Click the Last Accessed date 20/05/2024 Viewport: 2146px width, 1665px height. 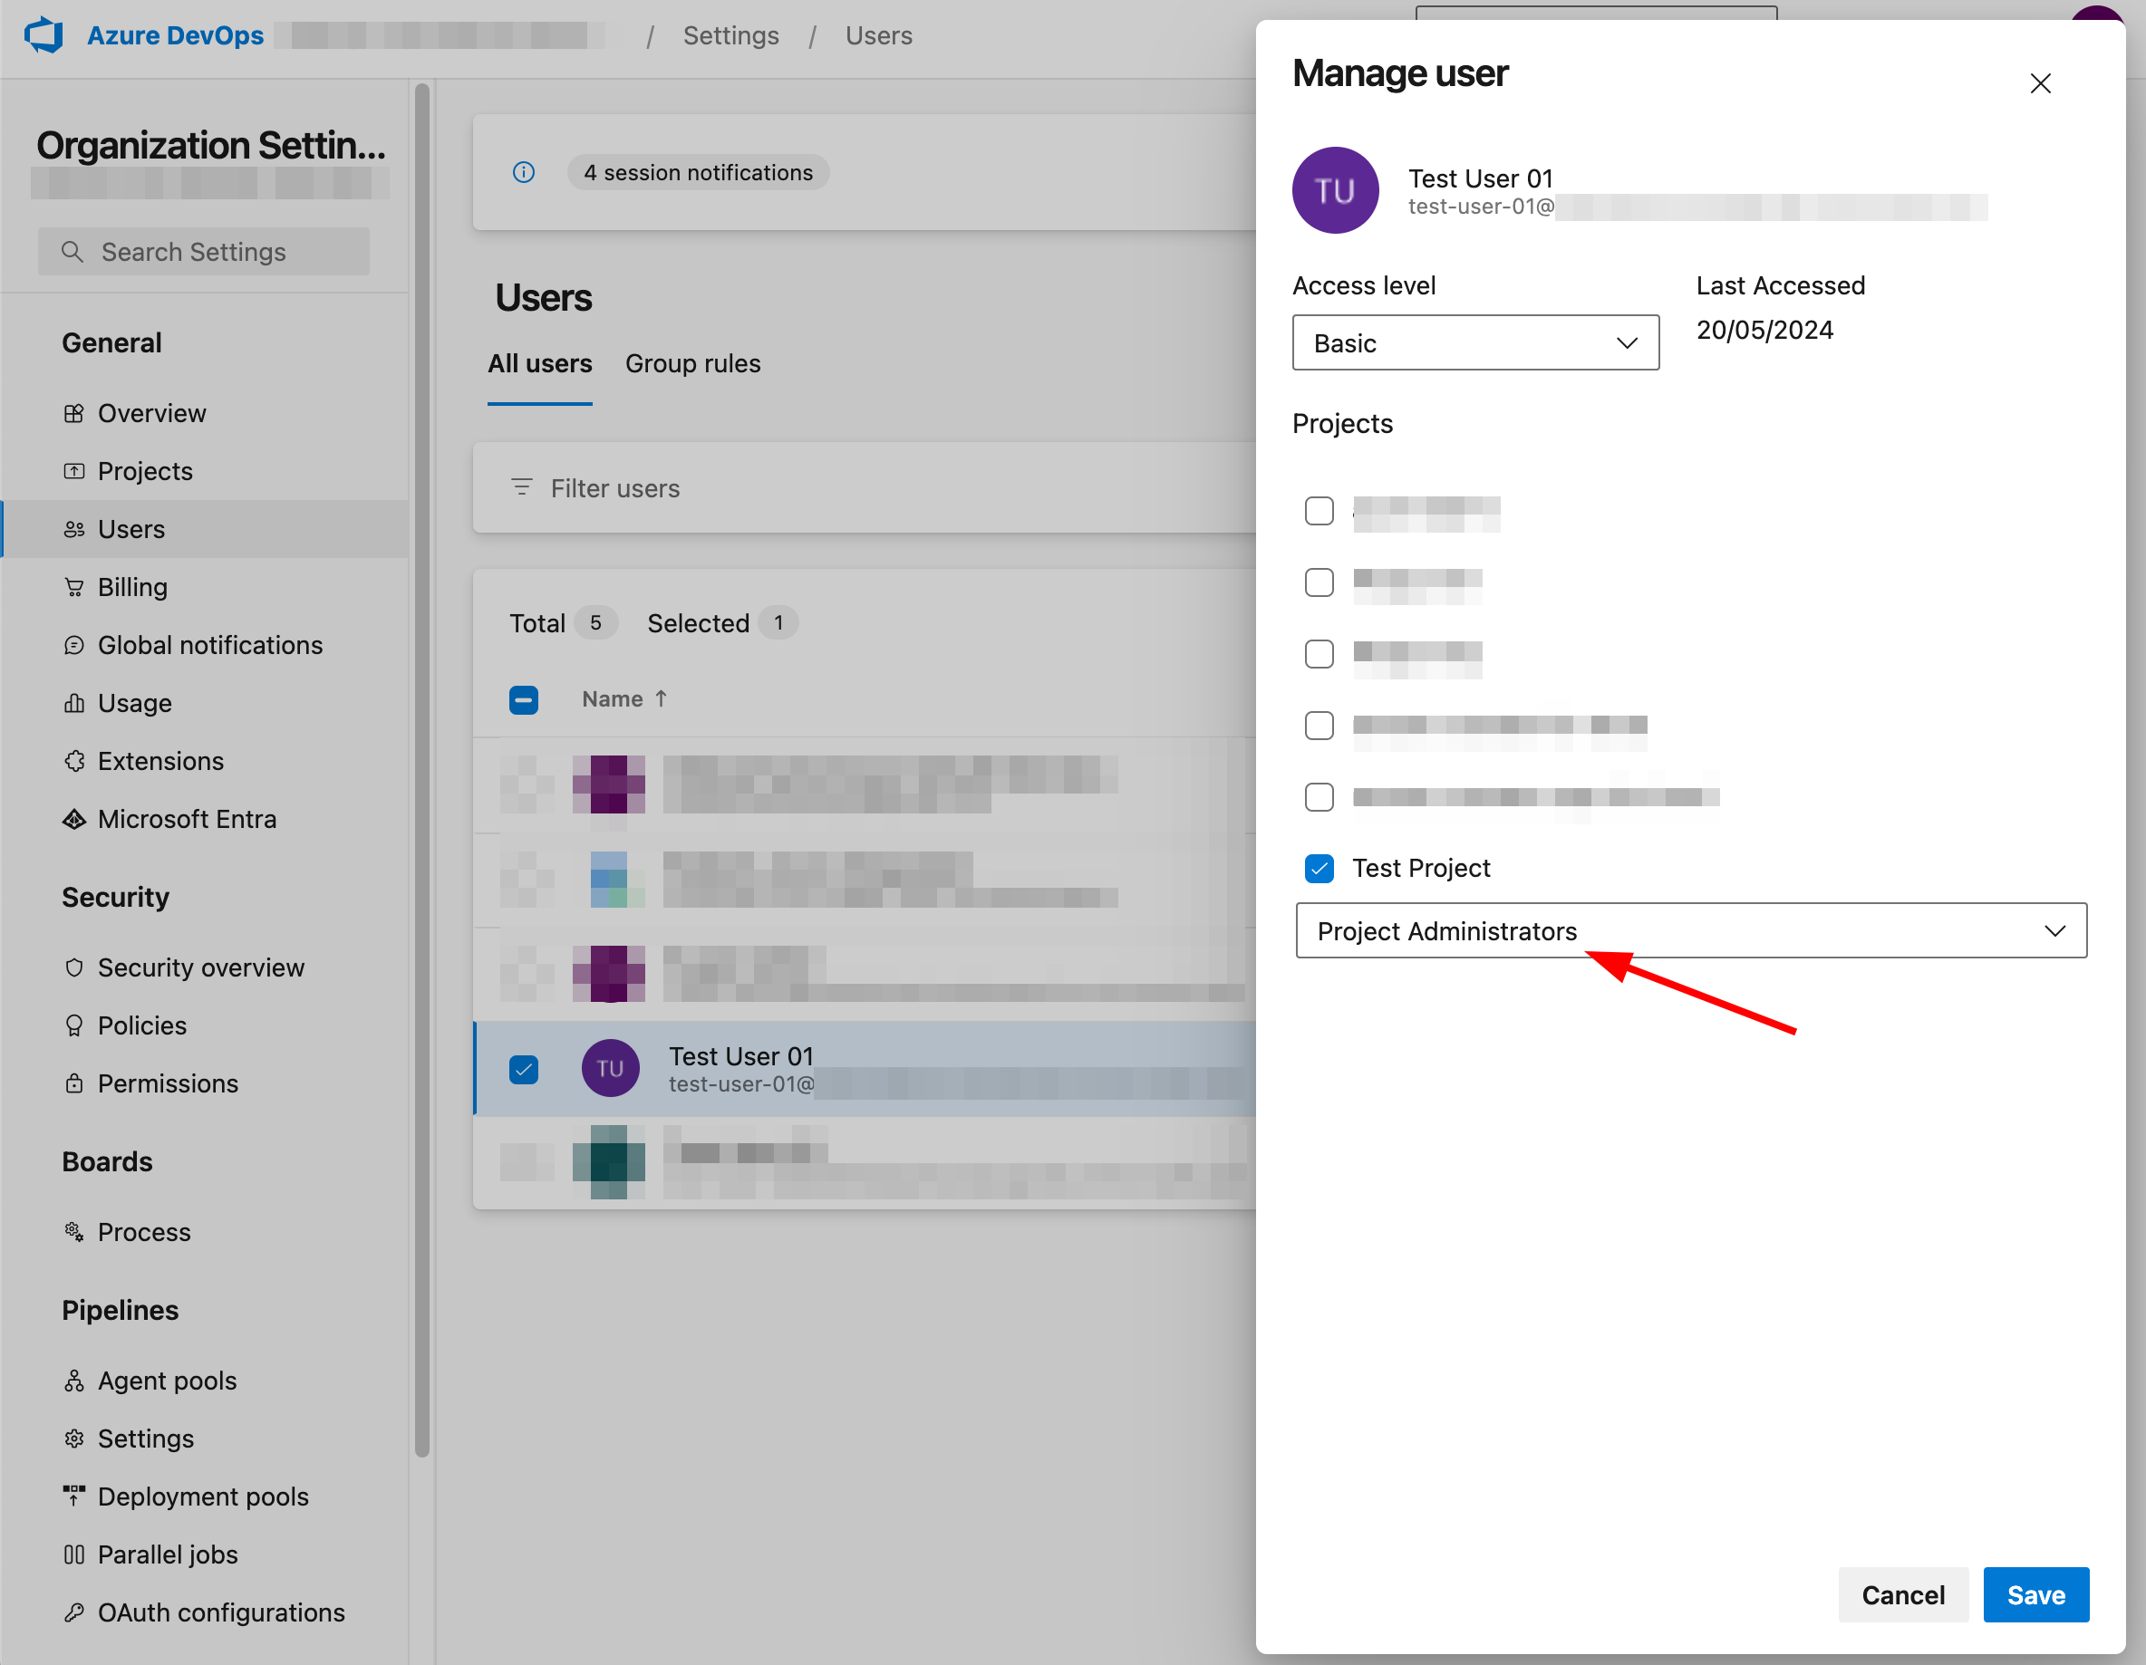click(1764, 330)
